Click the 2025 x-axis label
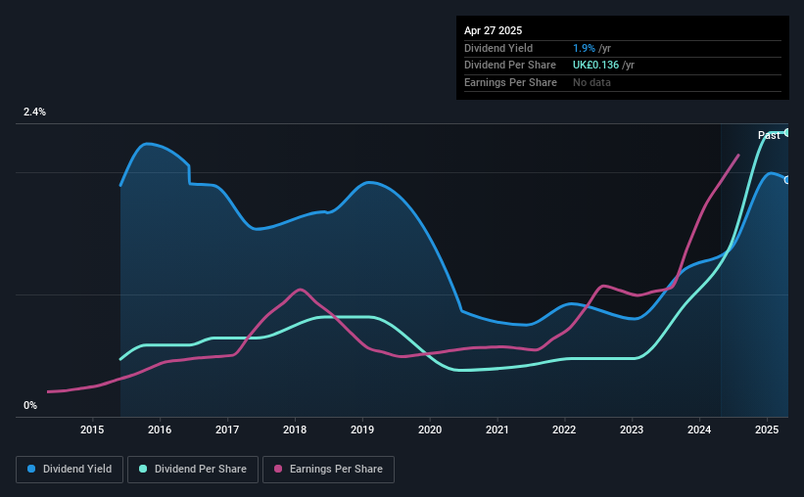Screen dimensions: 804x497 point(767,429)
